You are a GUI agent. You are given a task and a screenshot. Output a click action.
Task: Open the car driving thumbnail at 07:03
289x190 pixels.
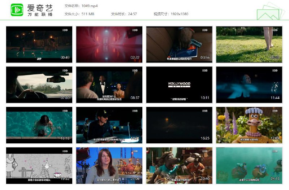pyautogui.click(x=39, y=85)
